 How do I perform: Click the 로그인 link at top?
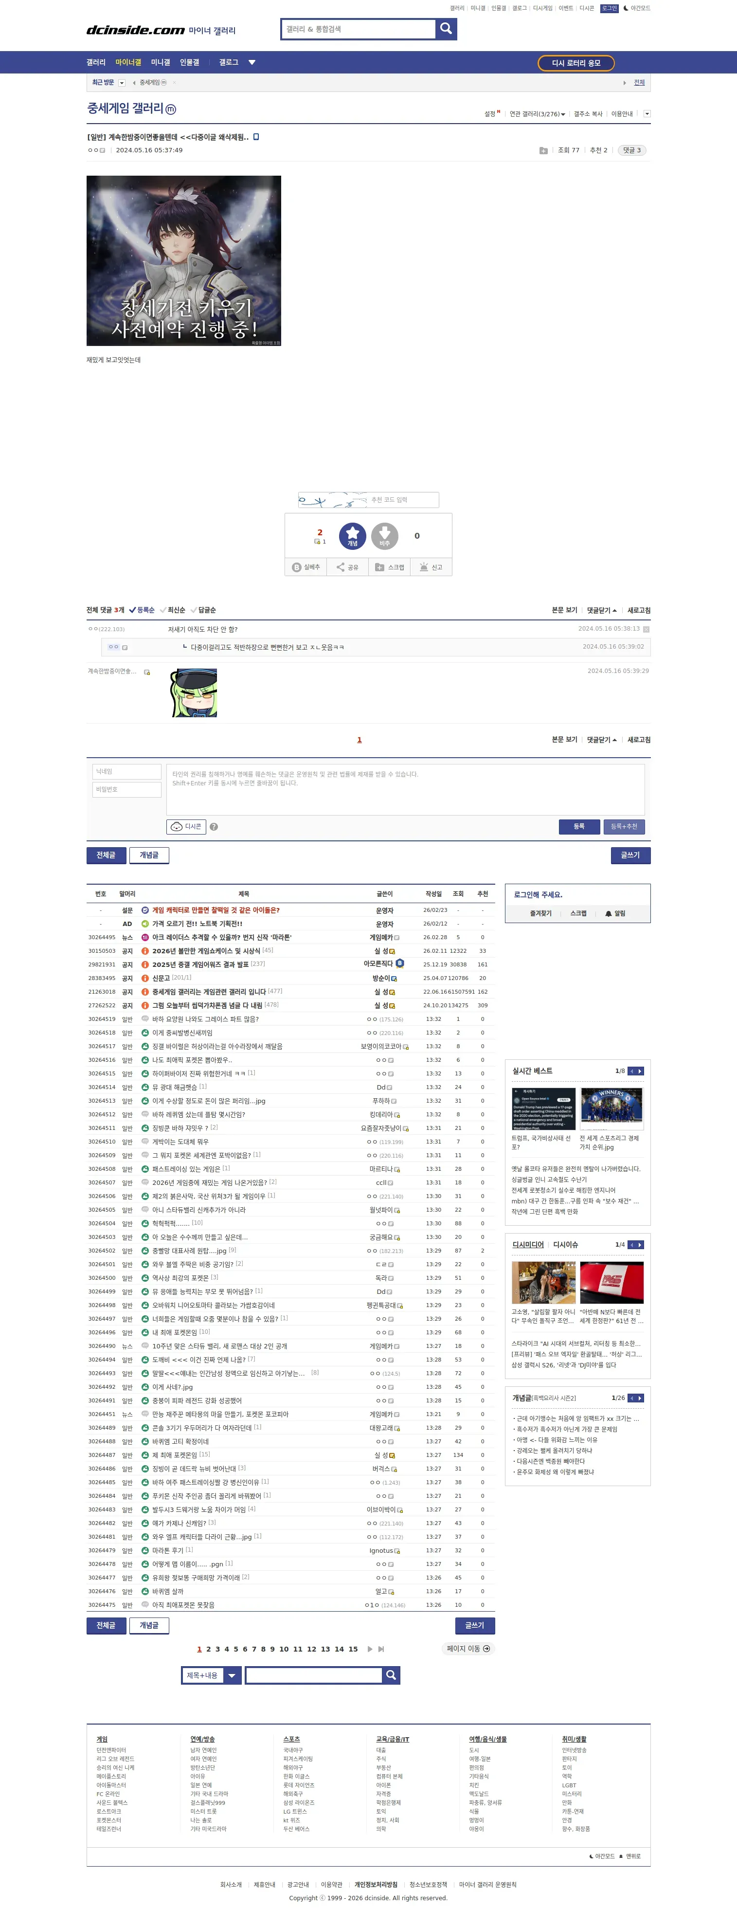[609, 8]
